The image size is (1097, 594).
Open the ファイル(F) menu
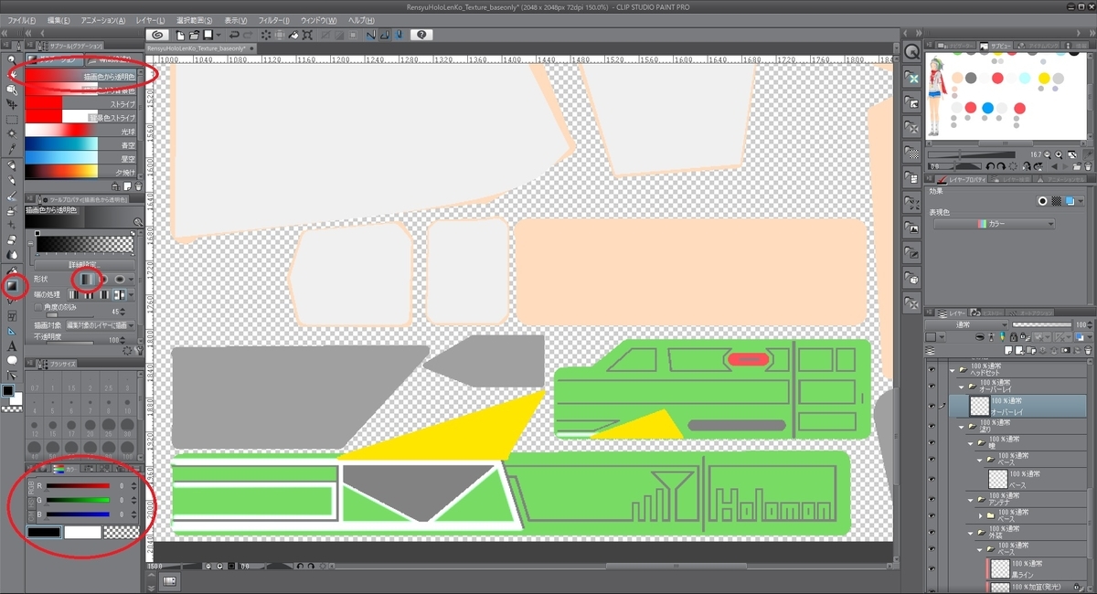click(x=22, y=19)
